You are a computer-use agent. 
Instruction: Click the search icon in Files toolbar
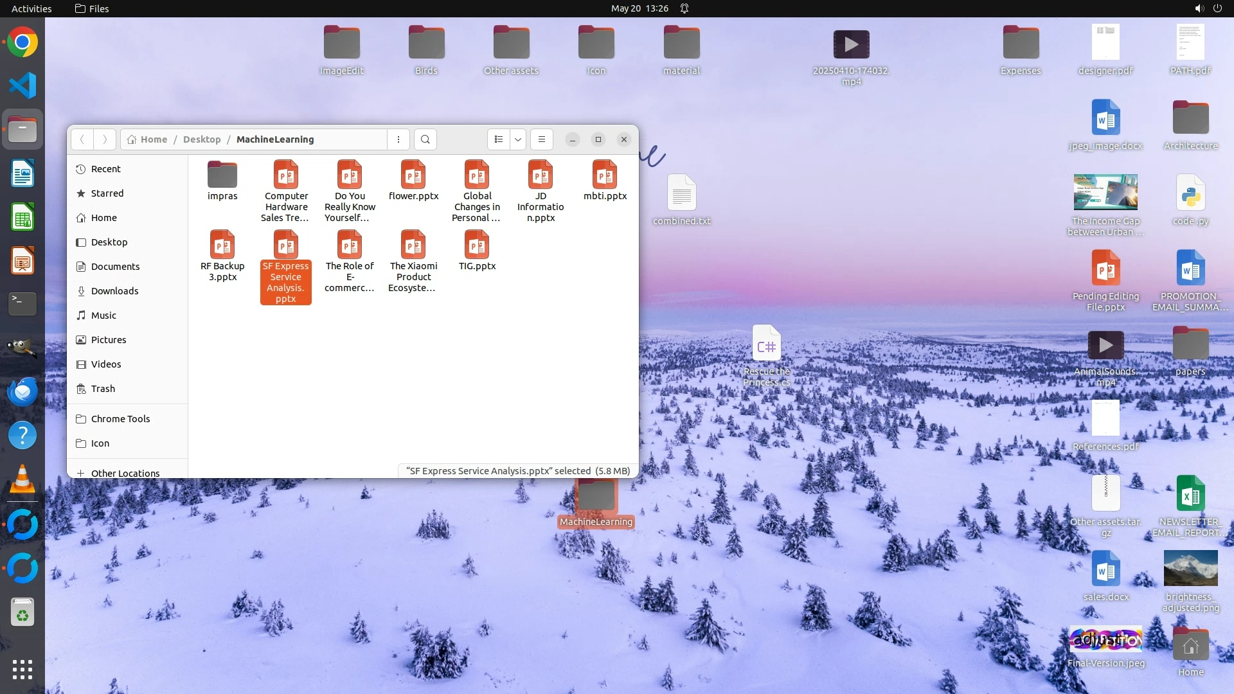tap(425, 139)
